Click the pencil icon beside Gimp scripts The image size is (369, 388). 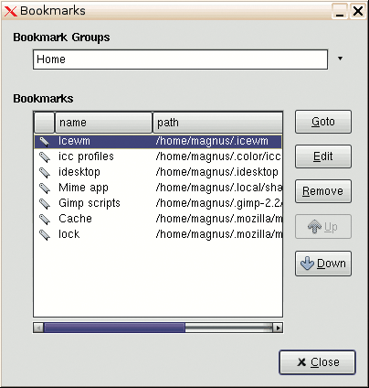click(45, 203)
